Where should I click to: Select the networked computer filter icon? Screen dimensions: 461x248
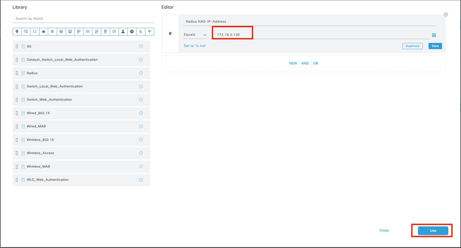tap(61, 31)
